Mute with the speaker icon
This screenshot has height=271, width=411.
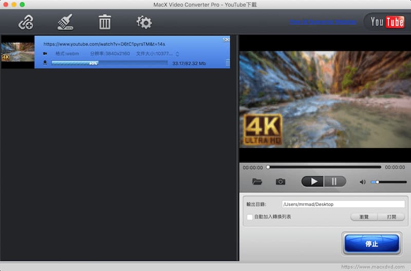[363, 182]
